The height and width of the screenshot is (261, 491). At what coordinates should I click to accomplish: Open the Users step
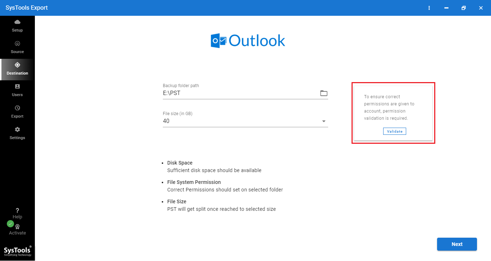pos(17,91)
